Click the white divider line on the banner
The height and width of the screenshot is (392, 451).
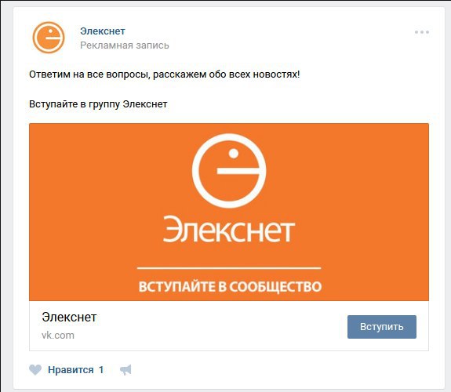coord(229,268)
